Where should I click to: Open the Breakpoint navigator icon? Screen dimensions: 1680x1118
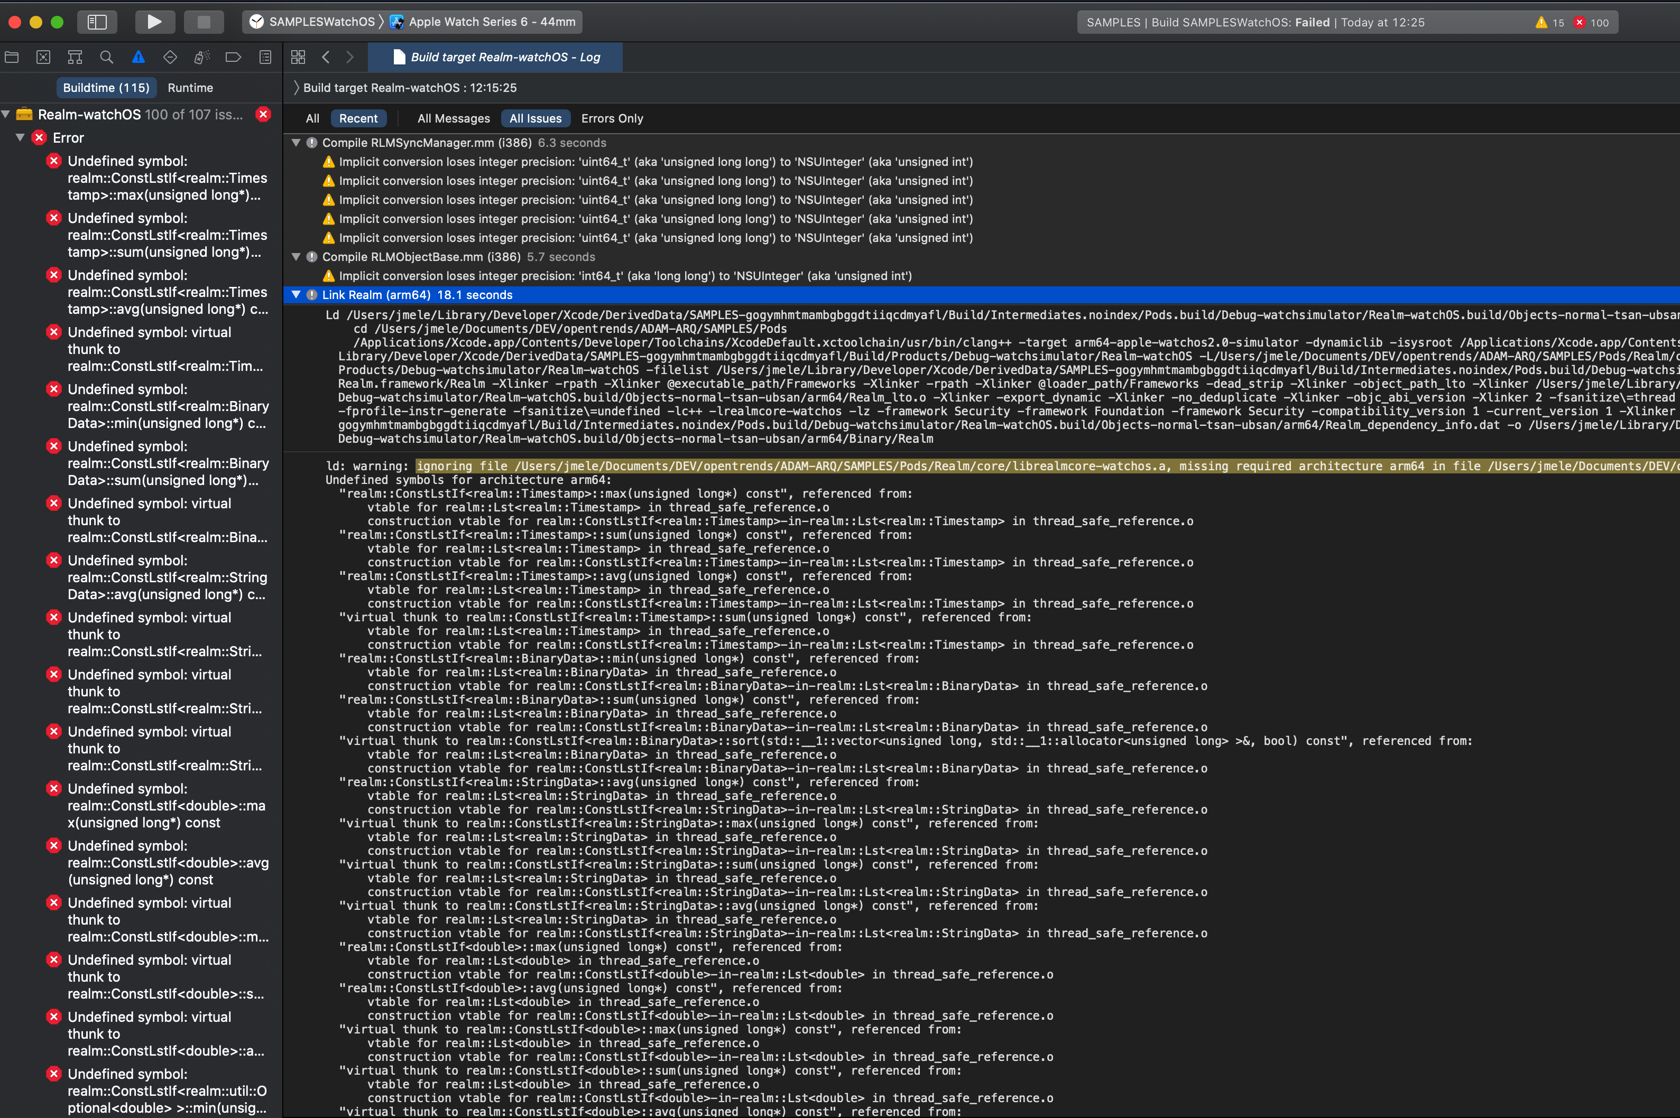(233, 58)
